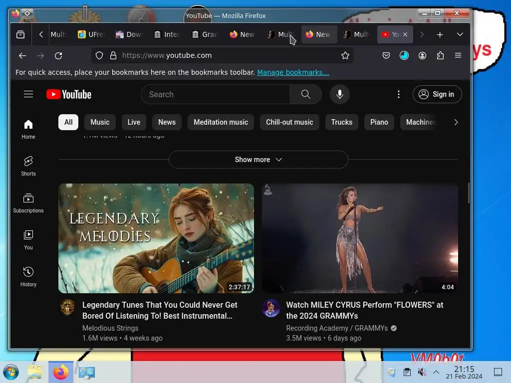Select the Music filter chip
This screenshot has width=511, height=383.
[x=100, y=122]
